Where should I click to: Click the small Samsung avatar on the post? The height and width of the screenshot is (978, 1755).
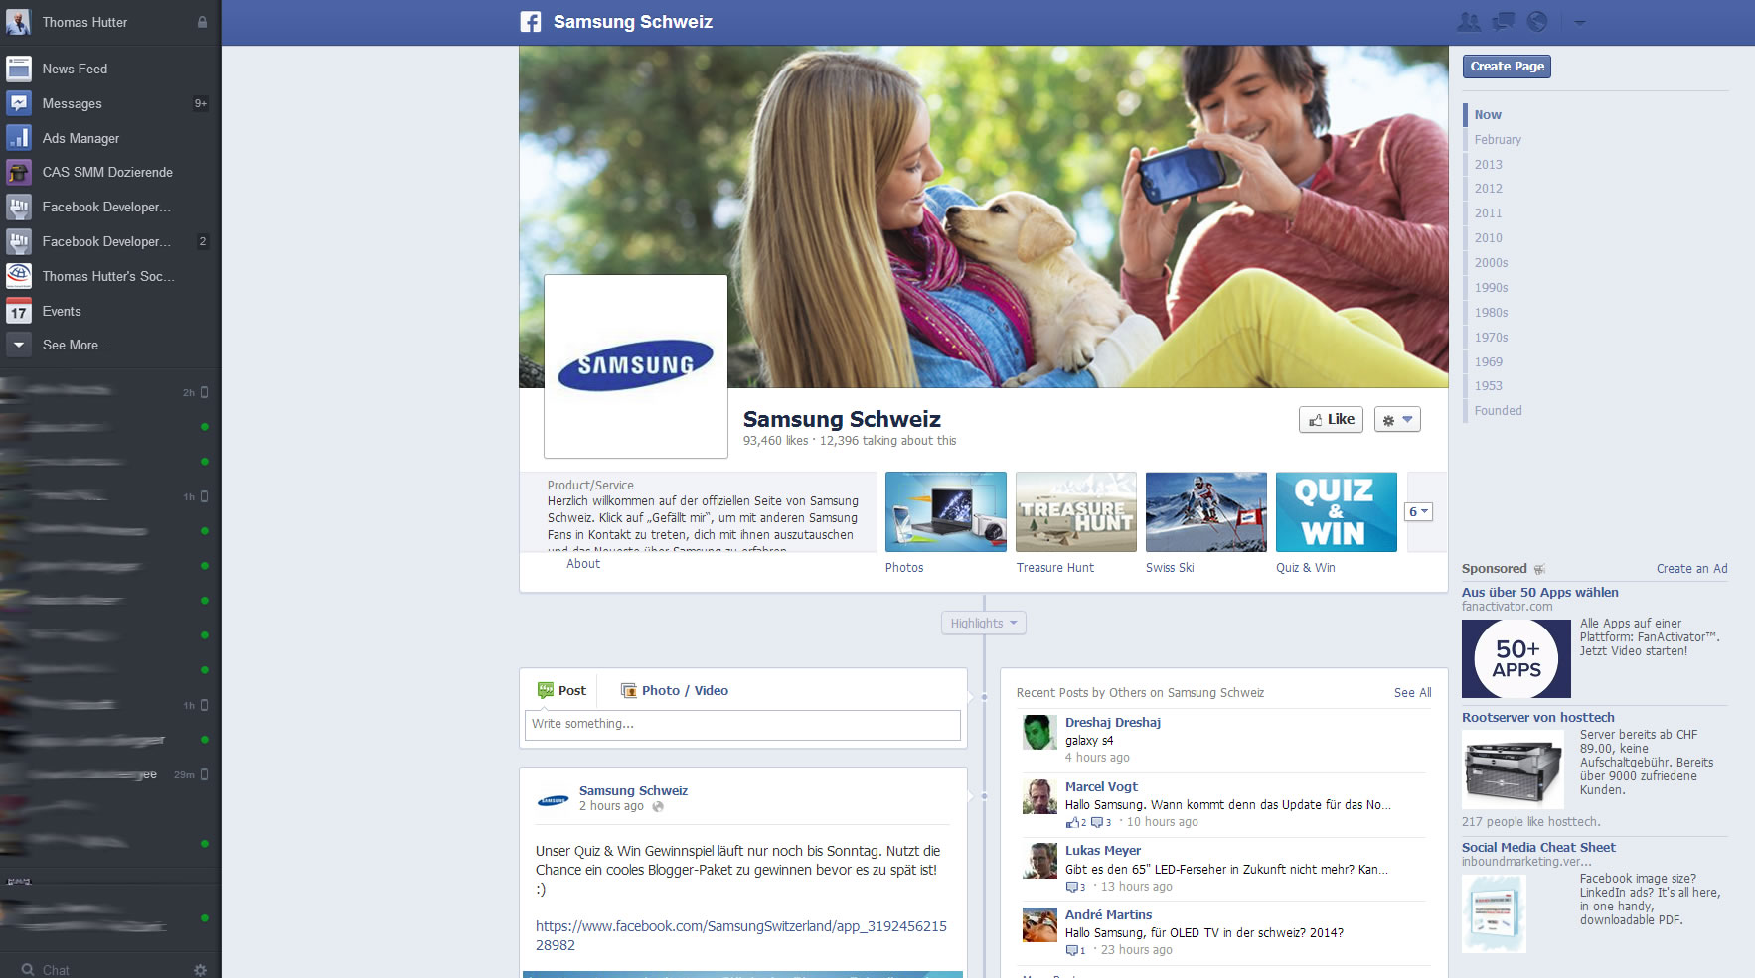click(x=554, y=799)
